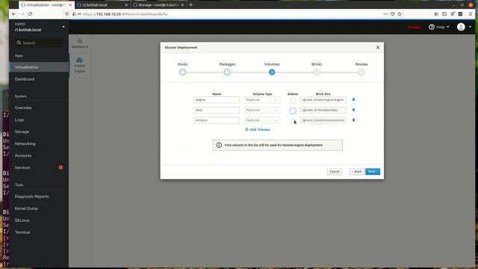Open the page actions ellipsis menu
Viewport: 478px width, 269px height.
point(385,14)
